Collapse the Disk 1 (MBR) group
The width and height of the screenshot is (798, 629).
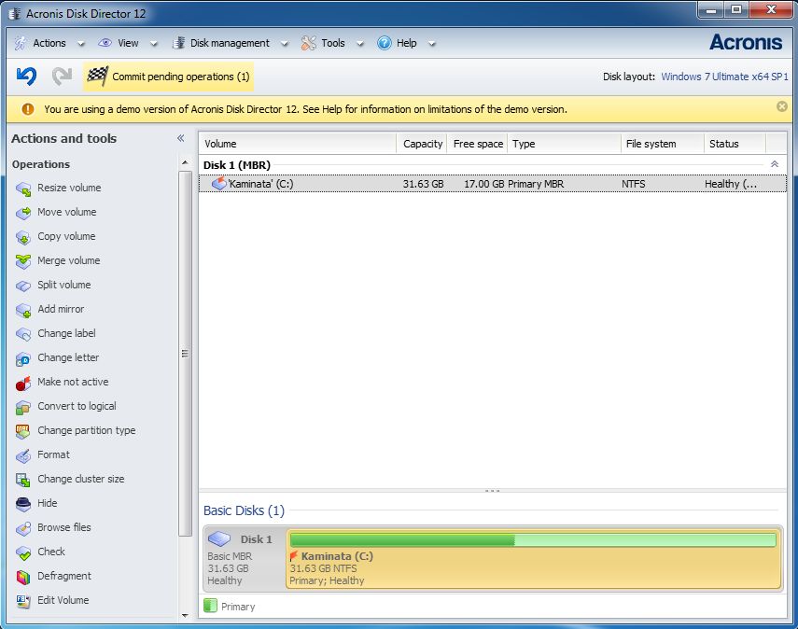pos(774,164)
